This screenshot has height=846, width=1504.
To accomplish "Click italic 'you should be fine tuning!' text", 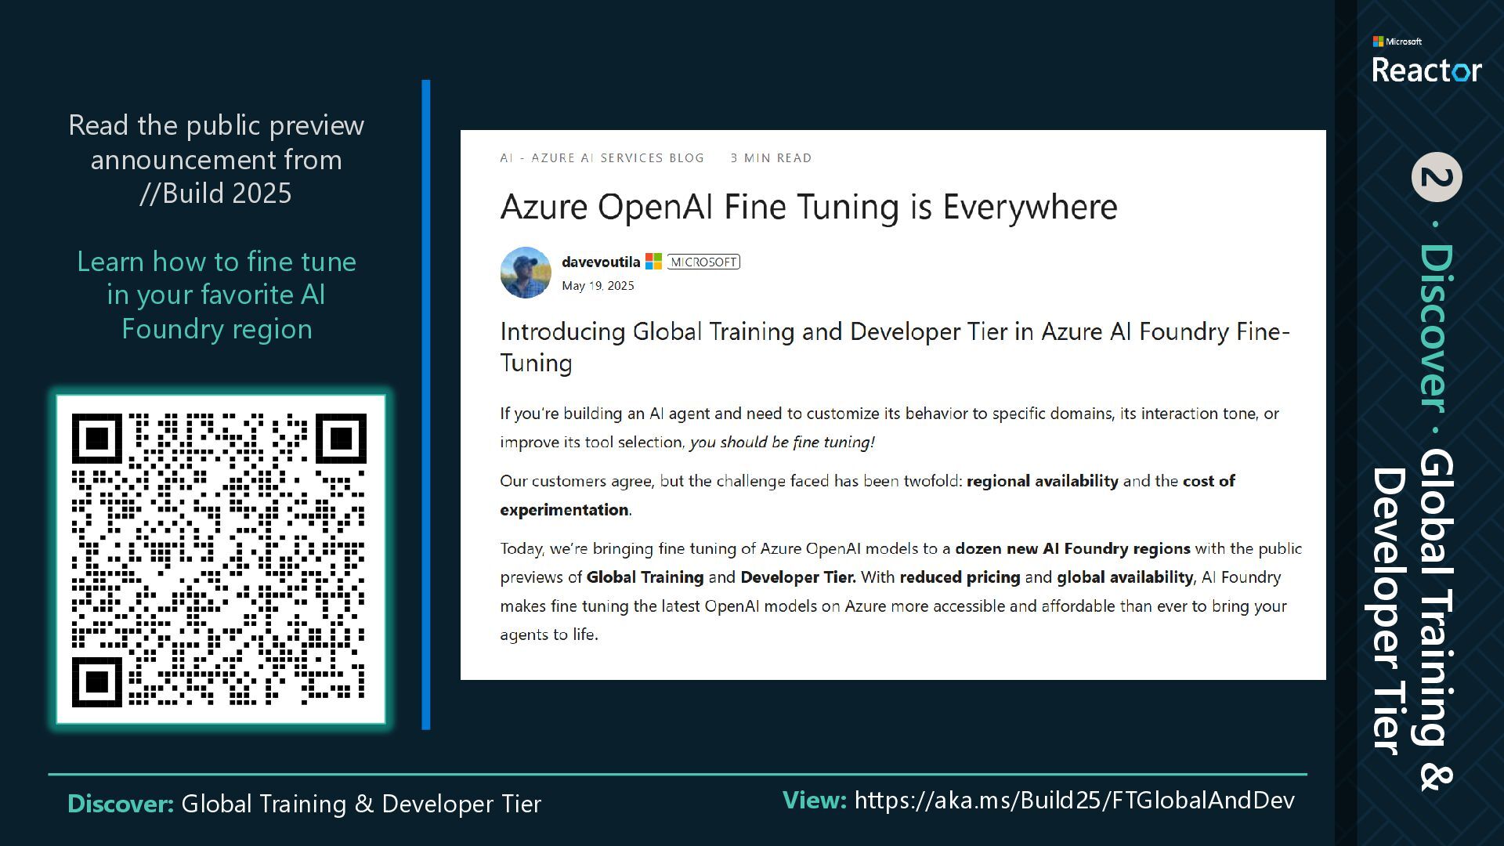I will tap(782, 442).
